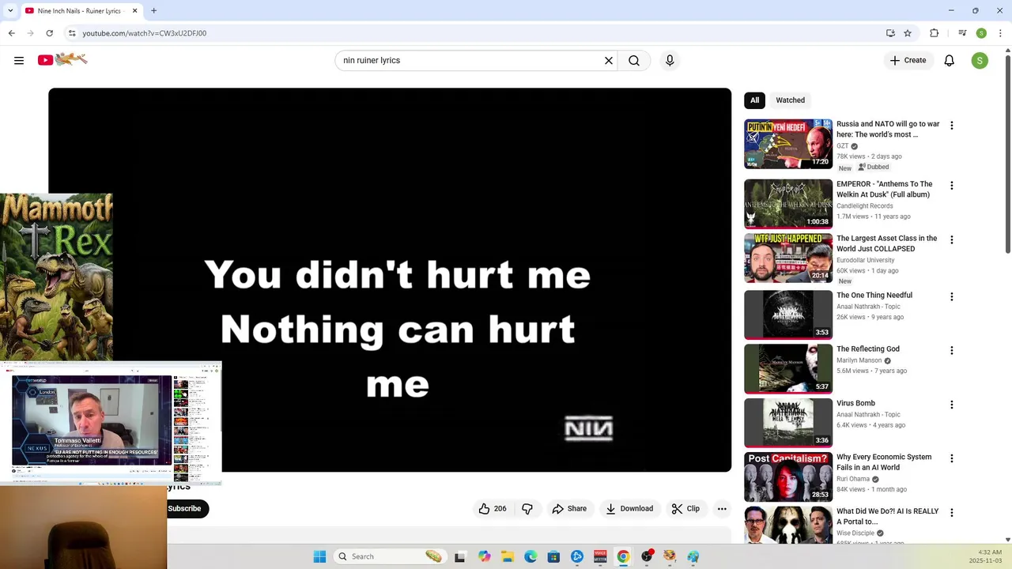
Task: Open Chrome extensions puzzle icon
Action: (x=935, y=33)
